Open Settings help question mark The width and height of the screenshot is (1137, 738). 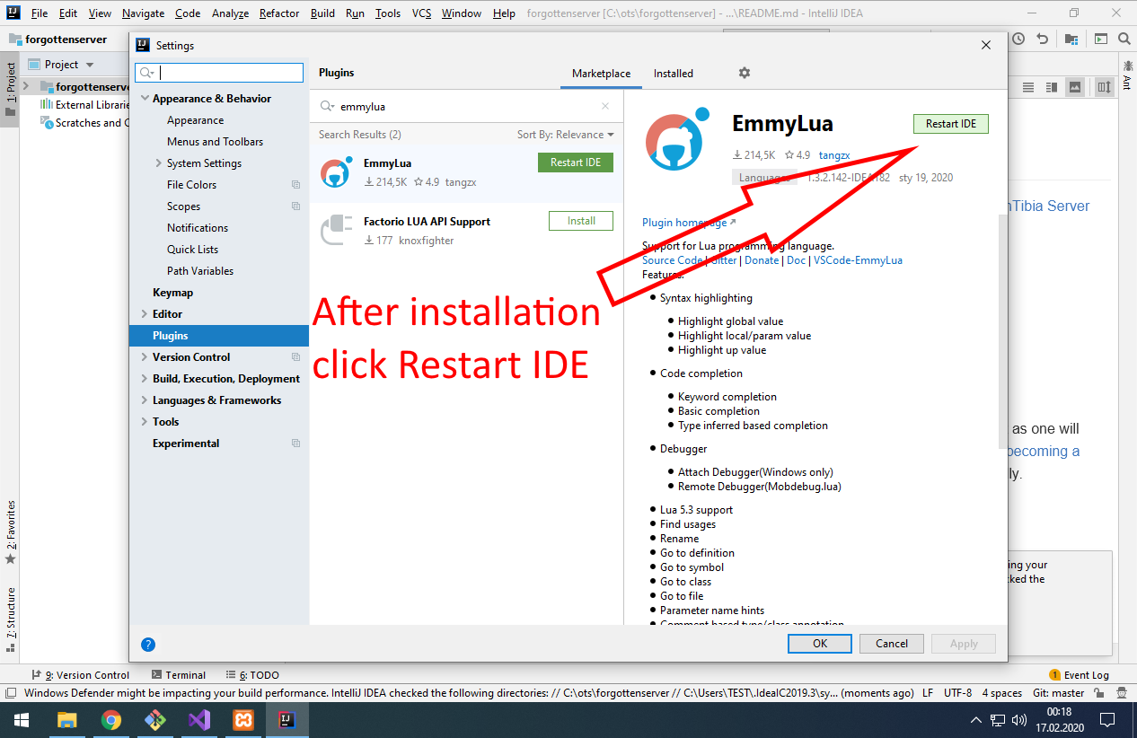point(148,644)
